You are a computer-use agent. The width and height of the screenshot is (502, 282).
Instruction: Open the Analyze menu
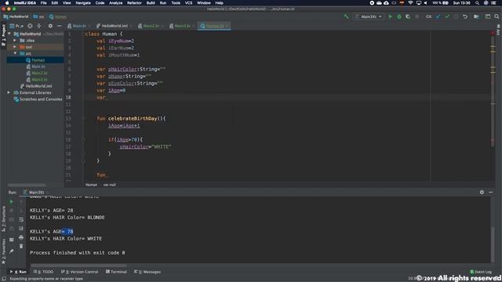coord(115,3)
